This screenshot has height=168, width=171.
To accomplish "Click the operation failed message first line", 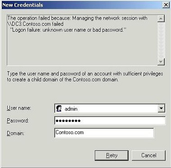I will [x=77, y=18].
